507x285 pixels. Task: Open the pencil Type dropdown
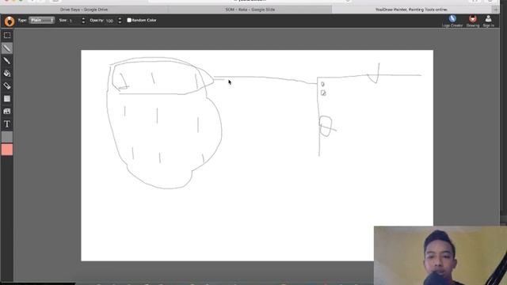42,20
